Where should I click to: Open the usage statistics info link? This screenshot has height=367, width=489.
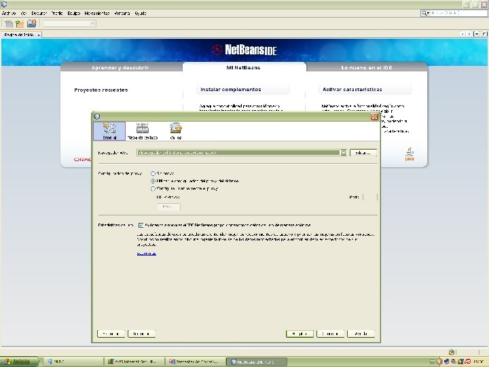[x=146, y=254]
